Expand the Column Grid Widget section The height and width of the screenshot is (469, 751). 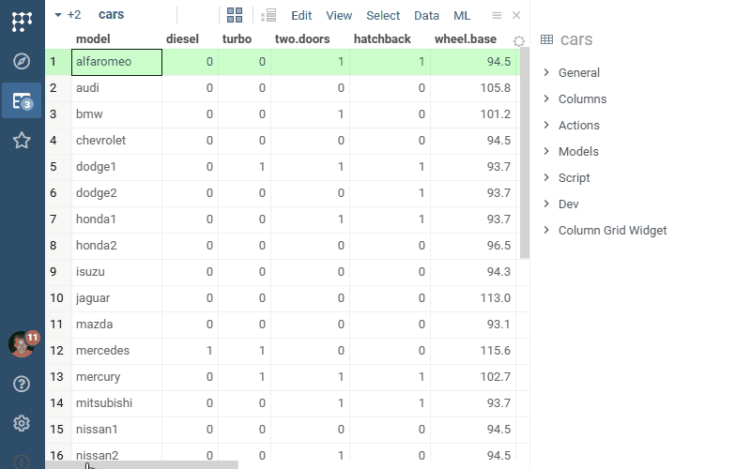(x=612, y=230)
